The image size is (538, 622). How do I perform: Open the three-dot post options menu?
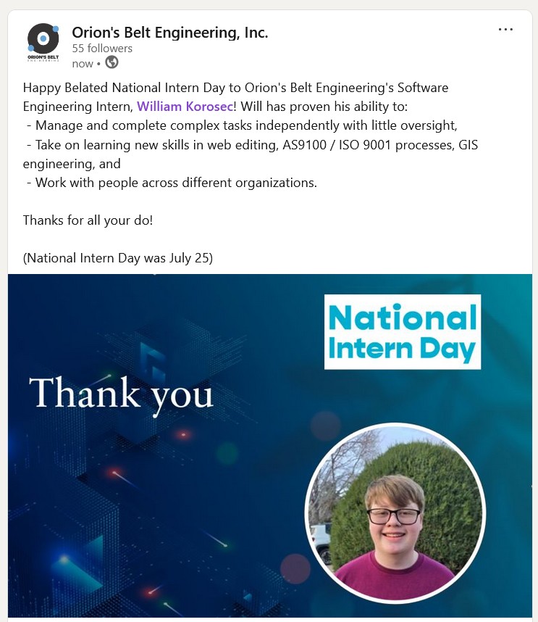pos(505,30)
